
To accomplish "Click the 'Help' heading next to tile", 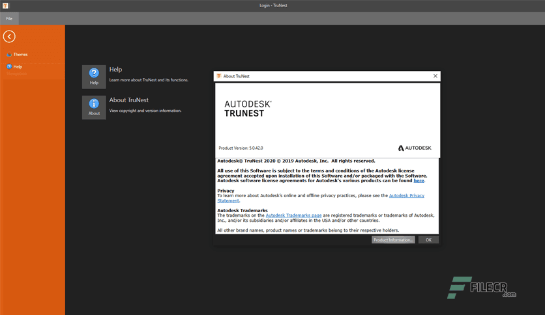I will tap(115, 70).
